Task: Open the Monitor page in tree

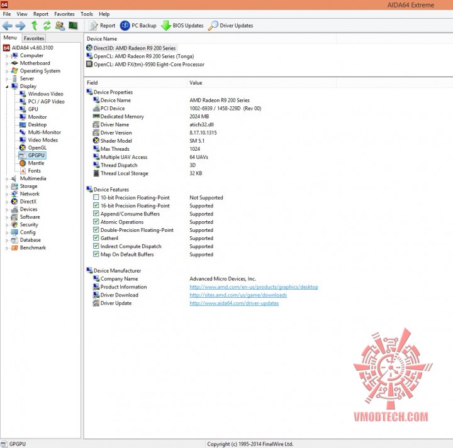Action: (37, 117)
